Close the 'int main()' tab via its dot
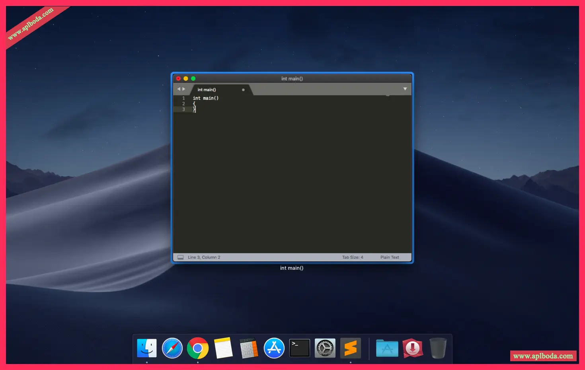 tap(243, 90)
